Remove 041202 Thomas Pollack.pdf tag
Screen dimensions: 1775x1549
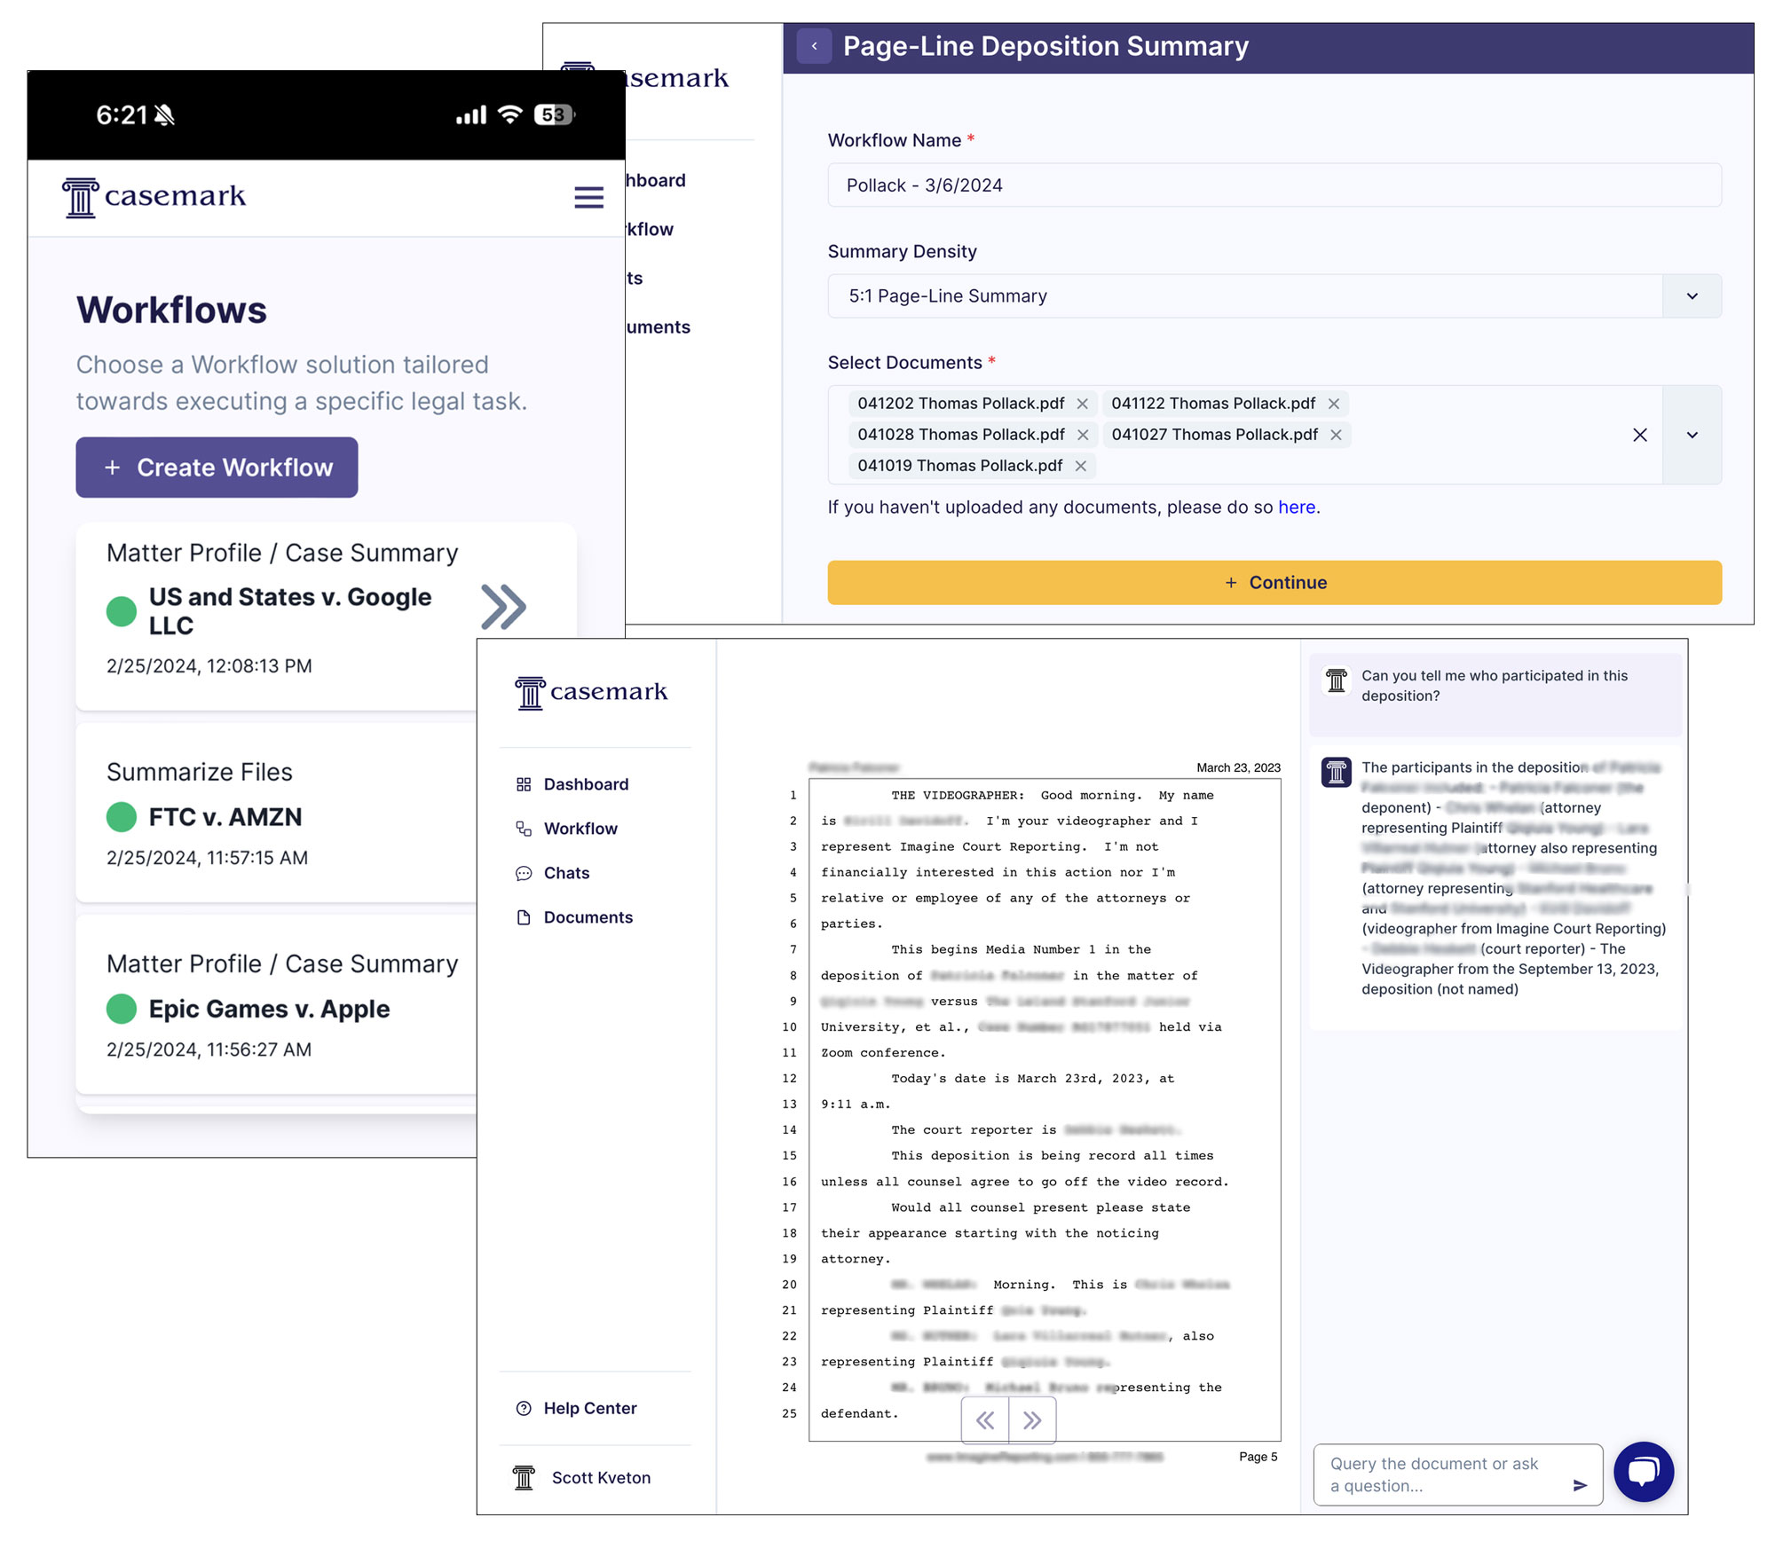click(x=1082, y=404)
